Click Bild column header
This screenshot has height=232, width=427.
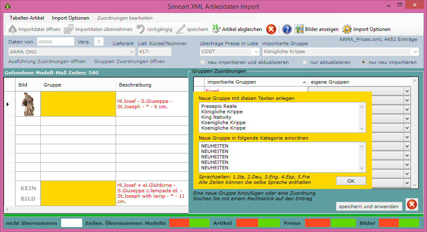tap(28, 85)
